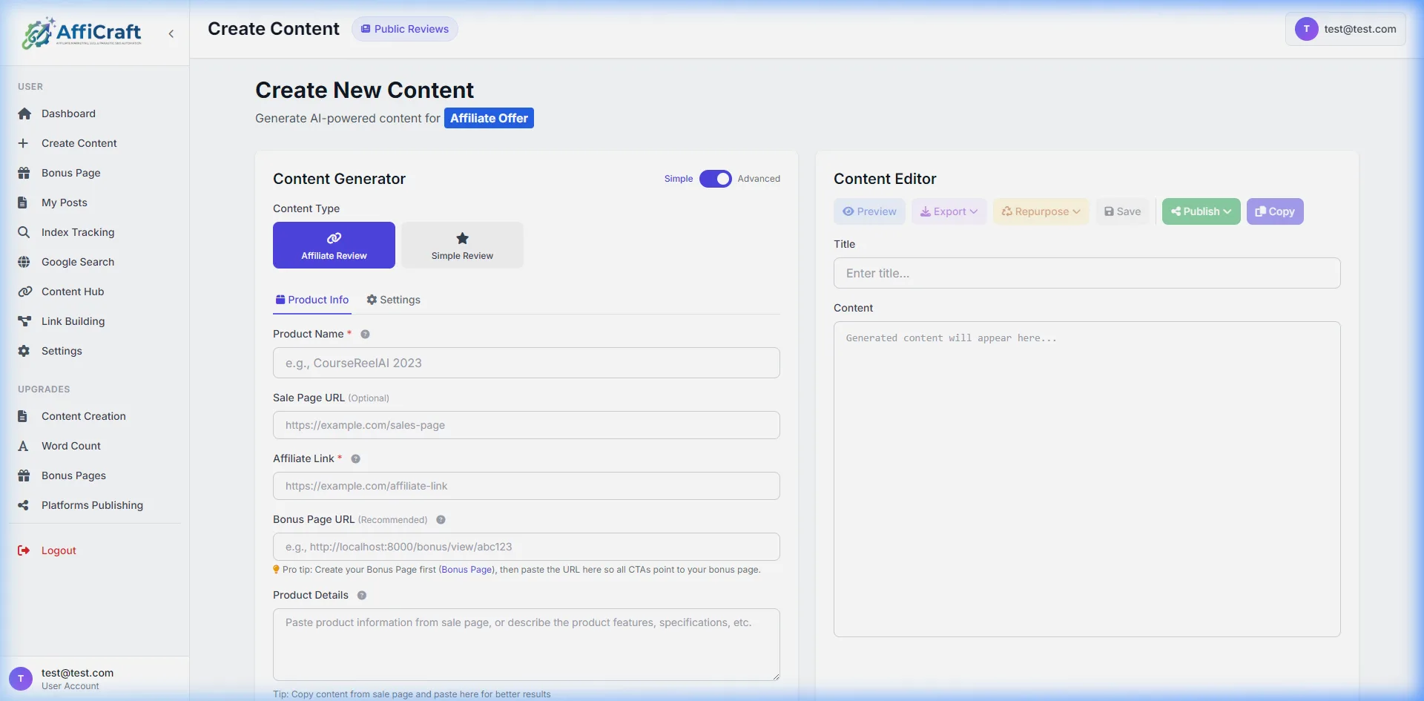Select Index Tracking in the sidebar
This screenshot has height=701, width=1424.
pos(77,232)
